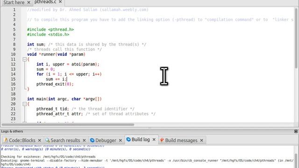299x168 pixels.
Task: Close the Code::Blocks log tab
Action: pos(39,140)
